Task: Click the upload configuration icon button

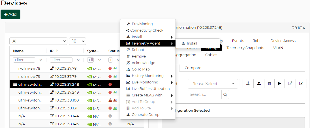Action: [258, 83]
